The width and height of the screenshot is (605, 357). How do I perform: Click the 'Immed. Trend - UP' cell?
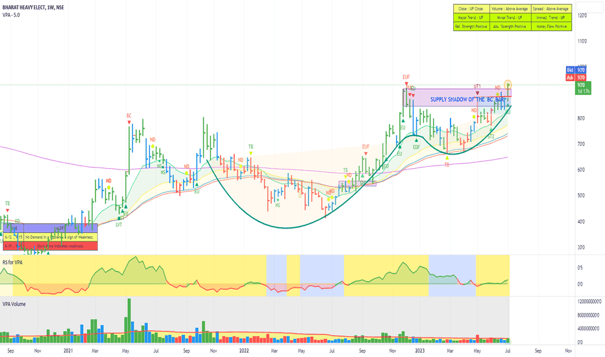point(551,18)
